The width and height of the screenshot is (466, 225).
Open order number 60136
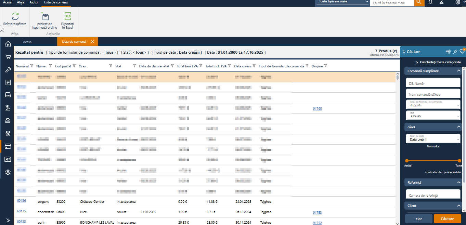(21, 201)
